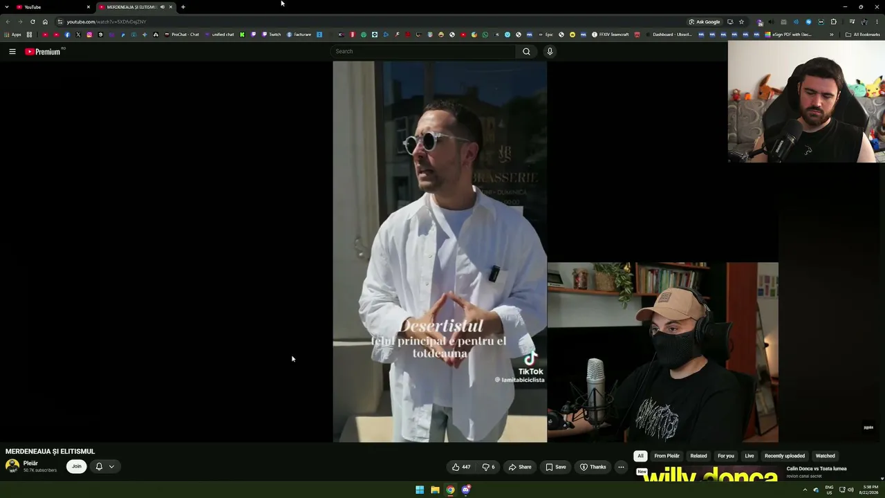The height and width of the screenshot is (498, 885).
Task: Open the taskbar clock and date
Action: click(x=870, y=490)
